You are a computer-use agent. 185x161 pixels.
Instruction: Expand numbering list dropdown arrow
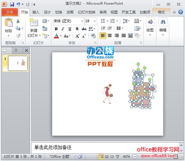pyautogui.click(x=117, y=21)
